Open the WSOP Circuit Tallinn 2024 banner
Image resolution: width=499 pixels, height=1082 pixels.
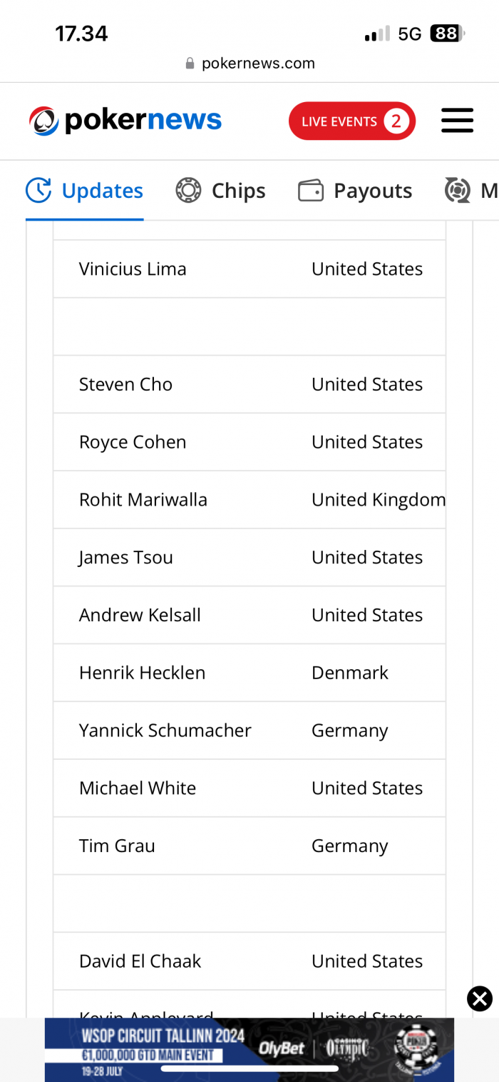[249, 1049]
